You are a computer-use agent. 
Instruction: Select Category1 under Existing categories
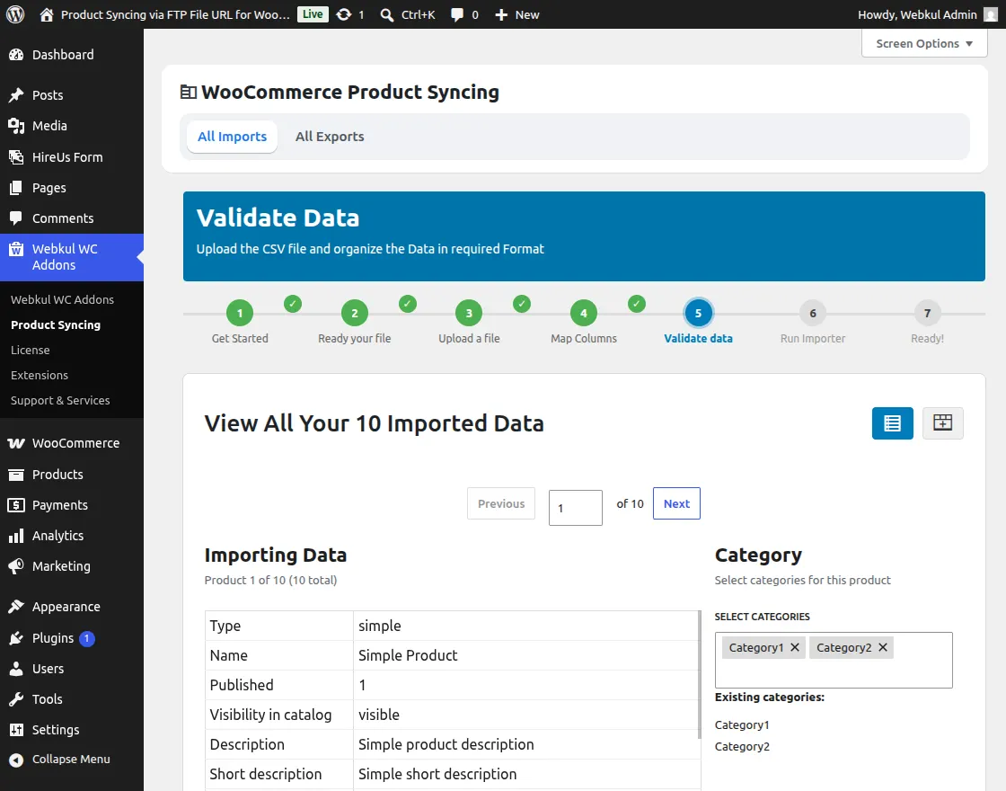(742, 724)
